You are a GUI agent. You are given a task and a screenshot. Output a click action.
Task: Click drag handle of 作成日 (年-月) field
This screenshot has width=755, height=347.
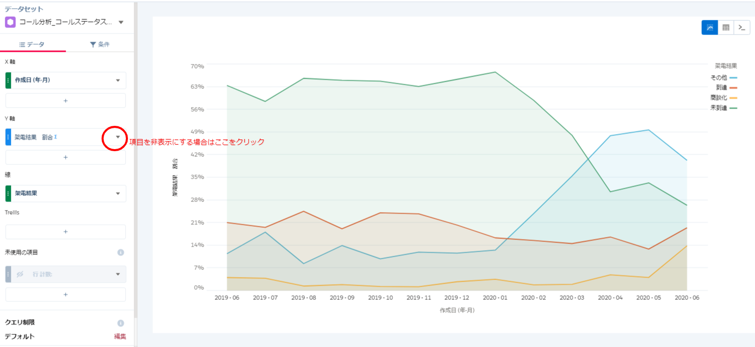tap(8, 80)
